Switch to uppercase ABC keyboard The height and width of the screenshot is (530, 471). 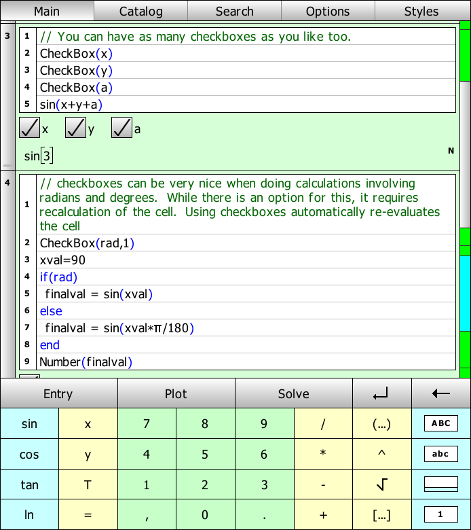pos(440,424)
